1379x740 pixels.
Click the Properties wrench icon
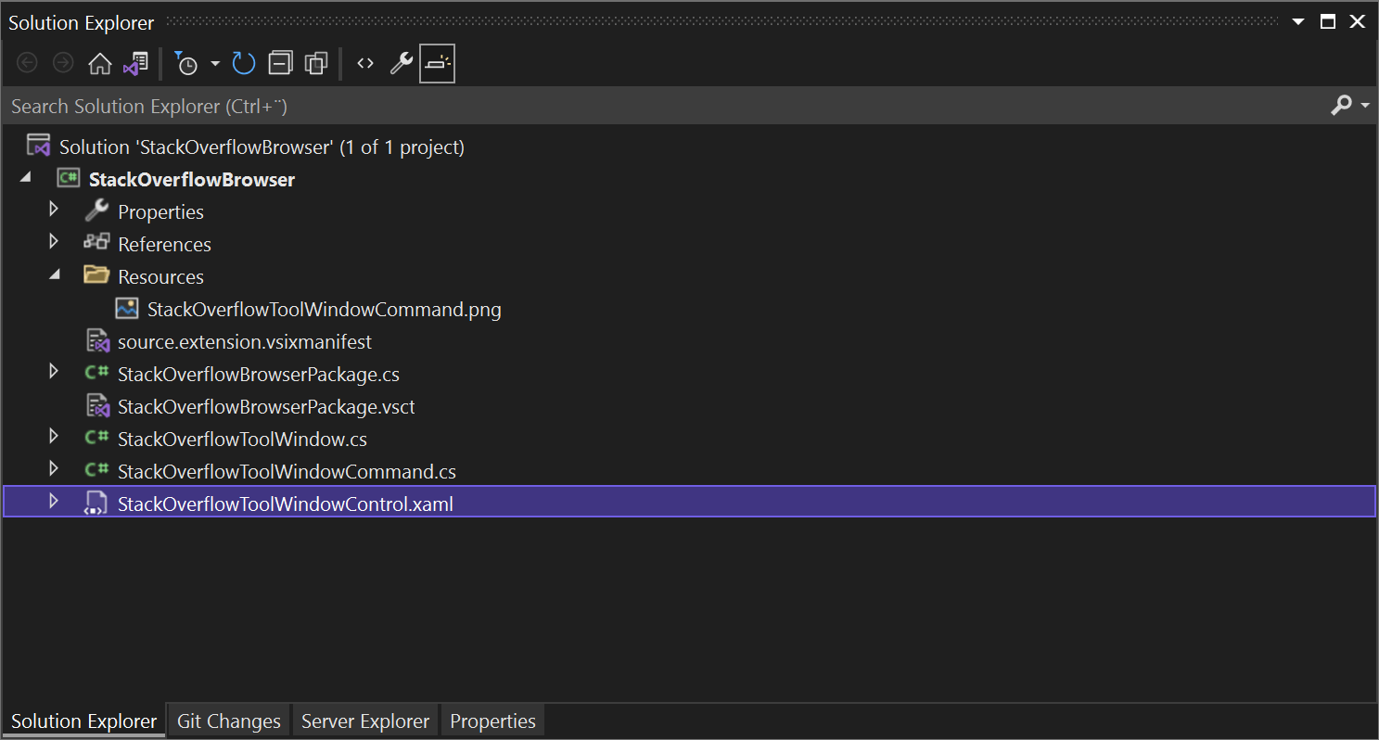[401, 62]
